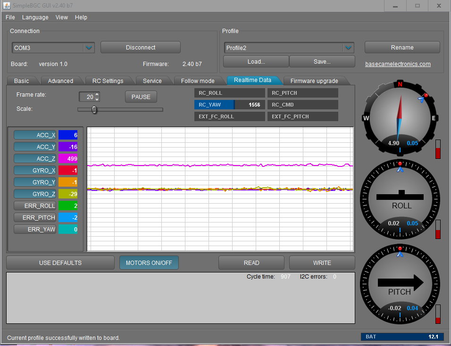Click the ACC_Y purple color swatch
Image resolution: width=451 pixels, height=346 pixels.
tap(68, 147)
